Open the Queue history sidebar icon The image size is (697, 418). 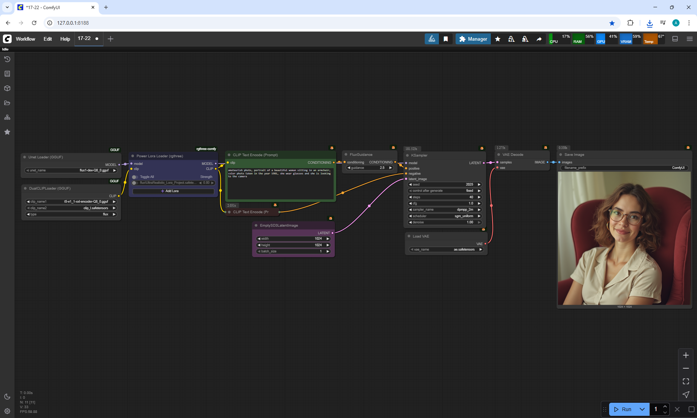tap(7, 59)
